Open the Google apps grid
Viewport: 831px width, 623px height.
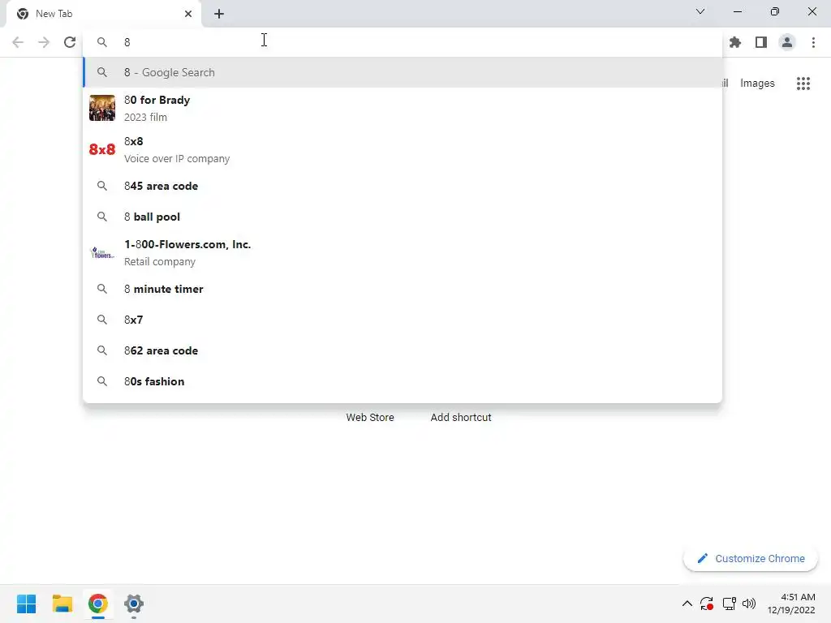pos(803,84)
